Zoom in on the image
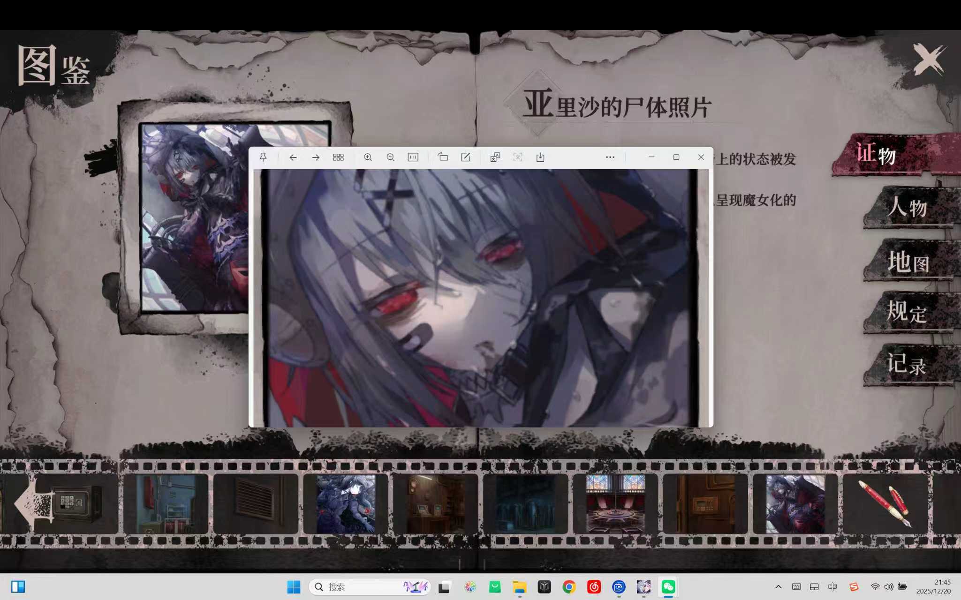Viewport: 961px width, 600px height. pyautogui.click(x=368, y=157)
